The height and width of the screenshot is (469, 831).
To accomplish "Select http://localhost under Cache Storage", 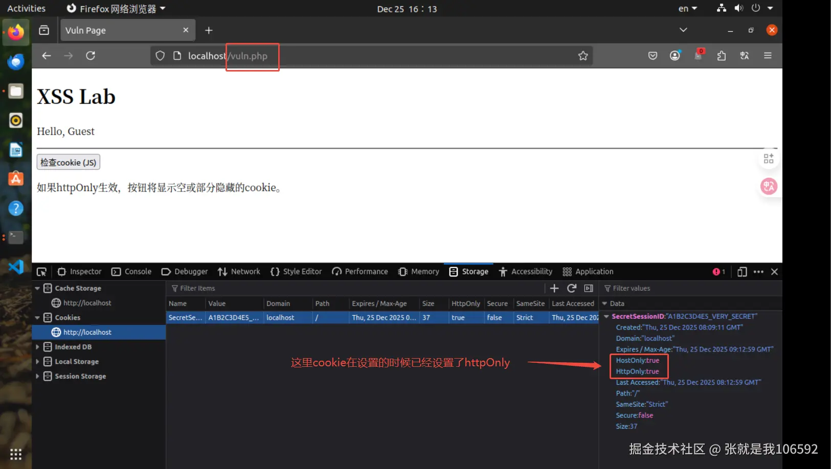I will [87, 303].
